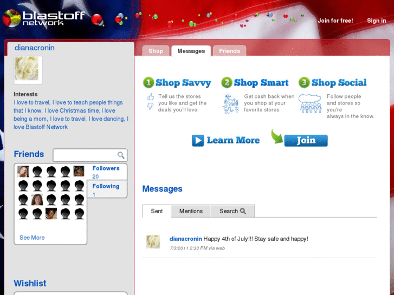Open the Search messages tab
The width and height of the screenshot is (394, 295).
[232, 211]
